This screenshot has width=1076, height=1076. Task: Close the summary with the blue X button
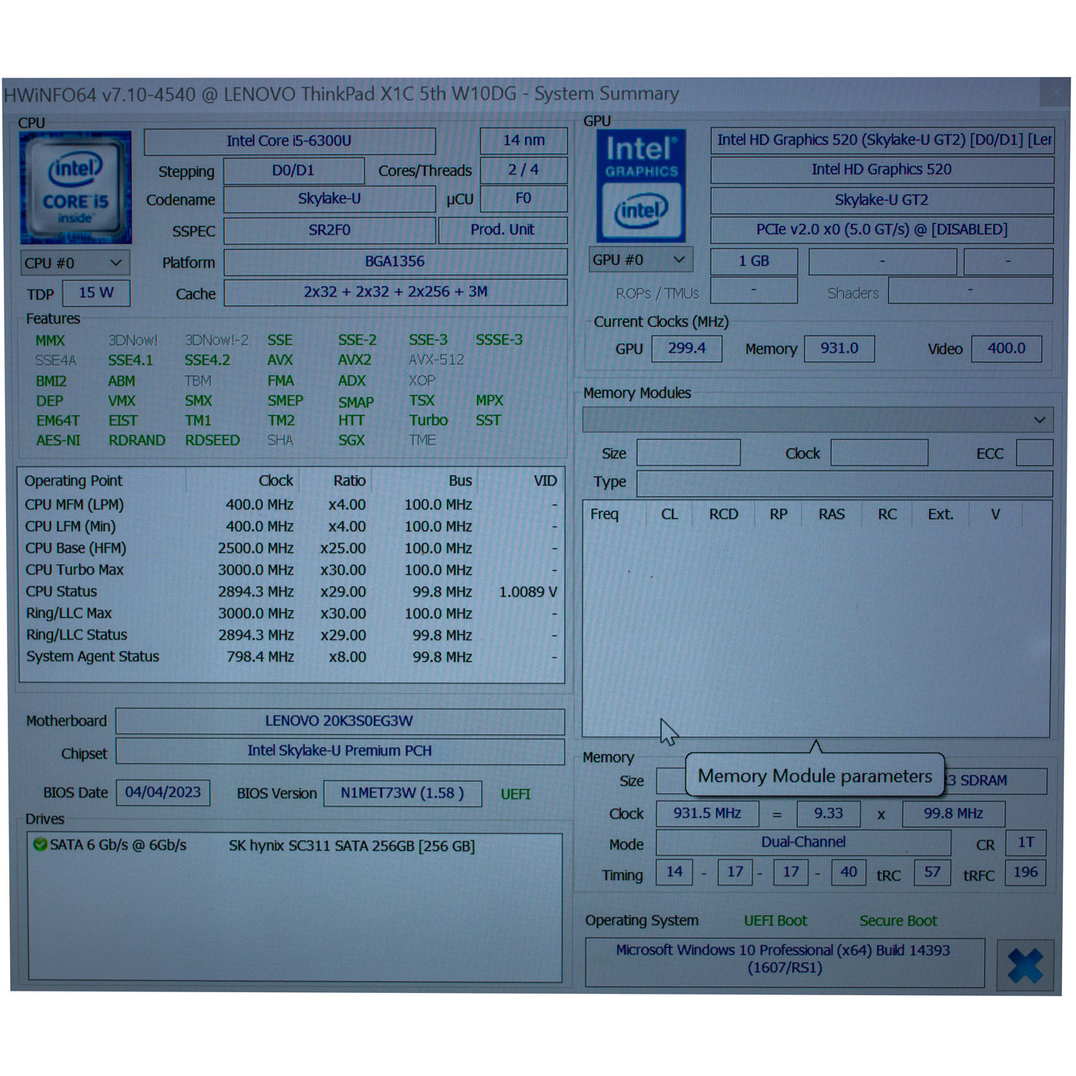tap(1026, 965)
